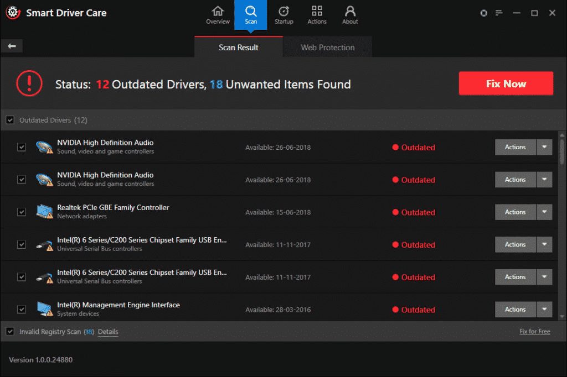Open the Overview home tab
The width and height of the screenshot is (567, 377).
[x=218, y=15]
